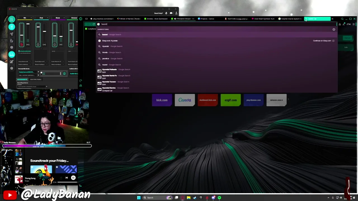
Task: Switch to the Assignments tab in BEACN
Action: [x=22, y=80]
